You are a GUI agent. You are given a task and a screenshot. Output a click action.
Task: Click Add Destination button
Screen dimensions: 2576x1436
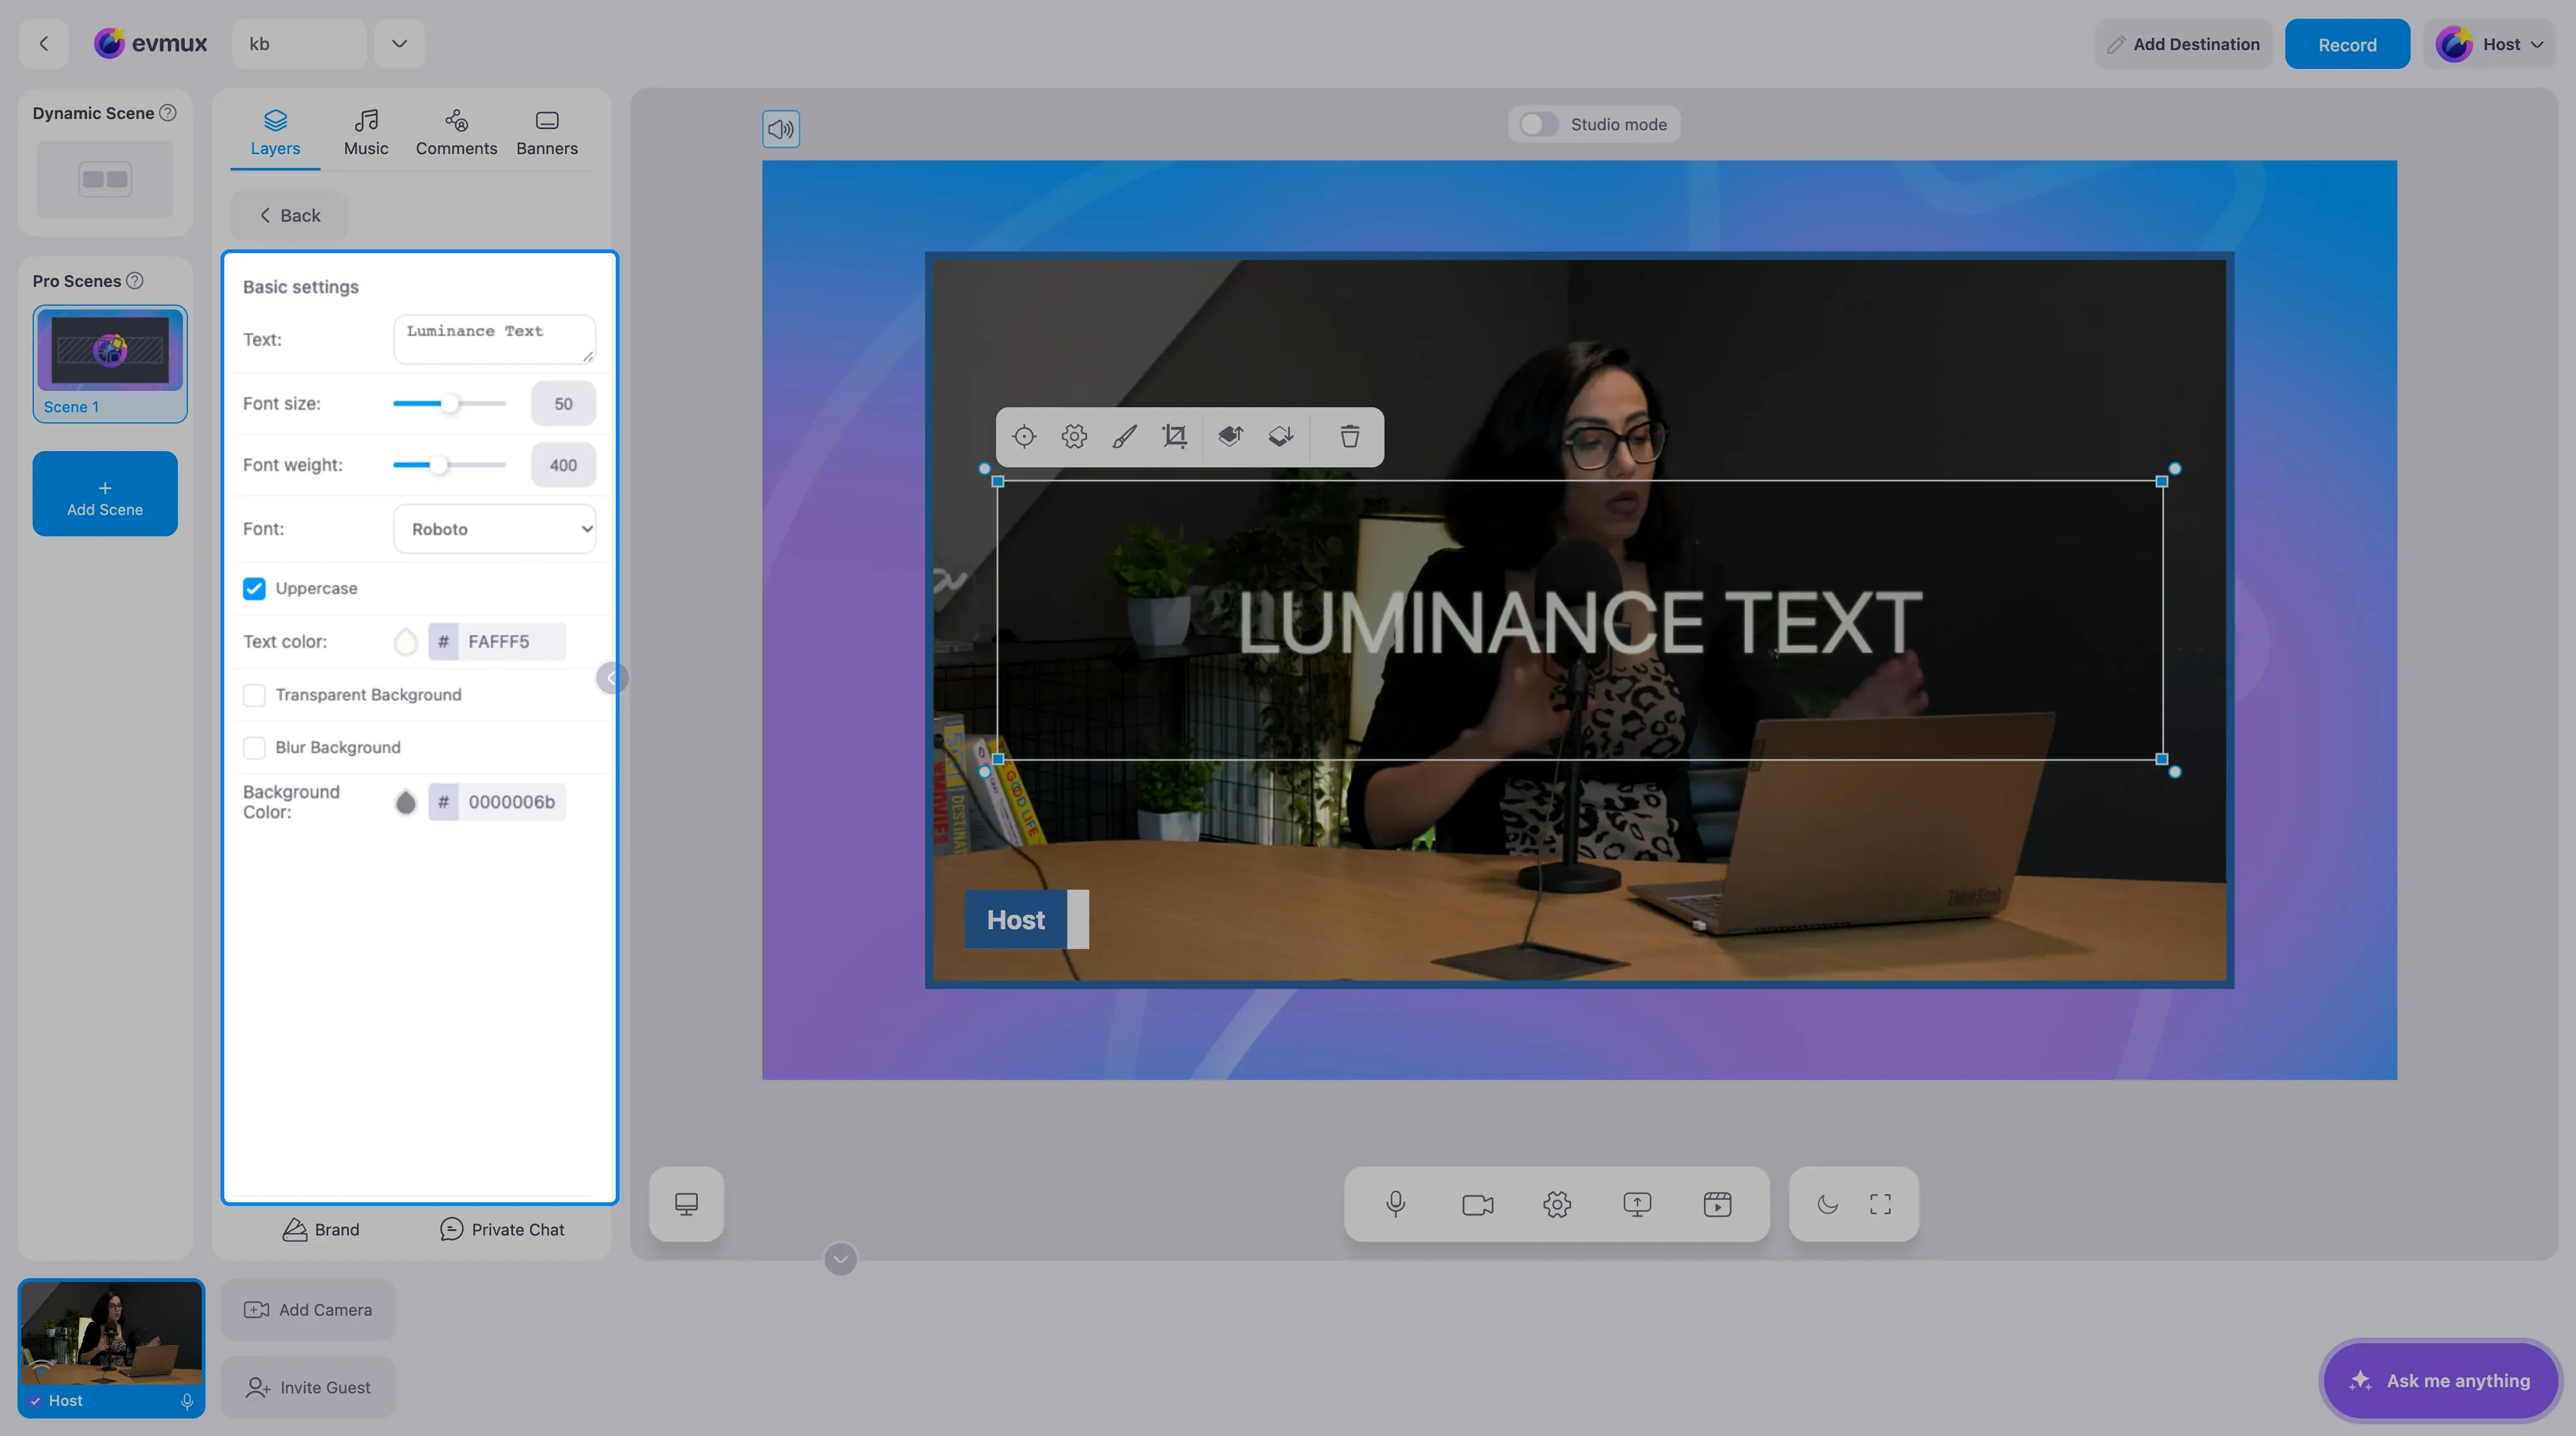[2183, 44]
